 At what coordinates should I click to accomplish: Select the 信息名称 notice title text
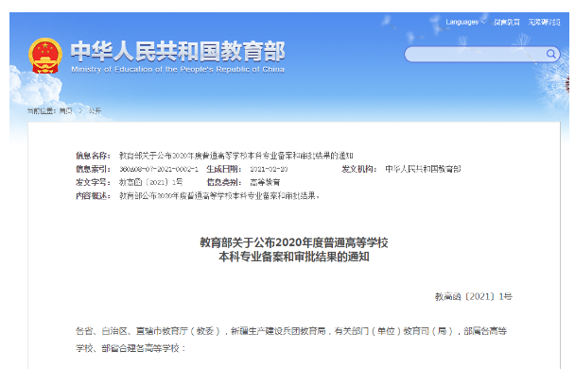[x=229, y=154]
